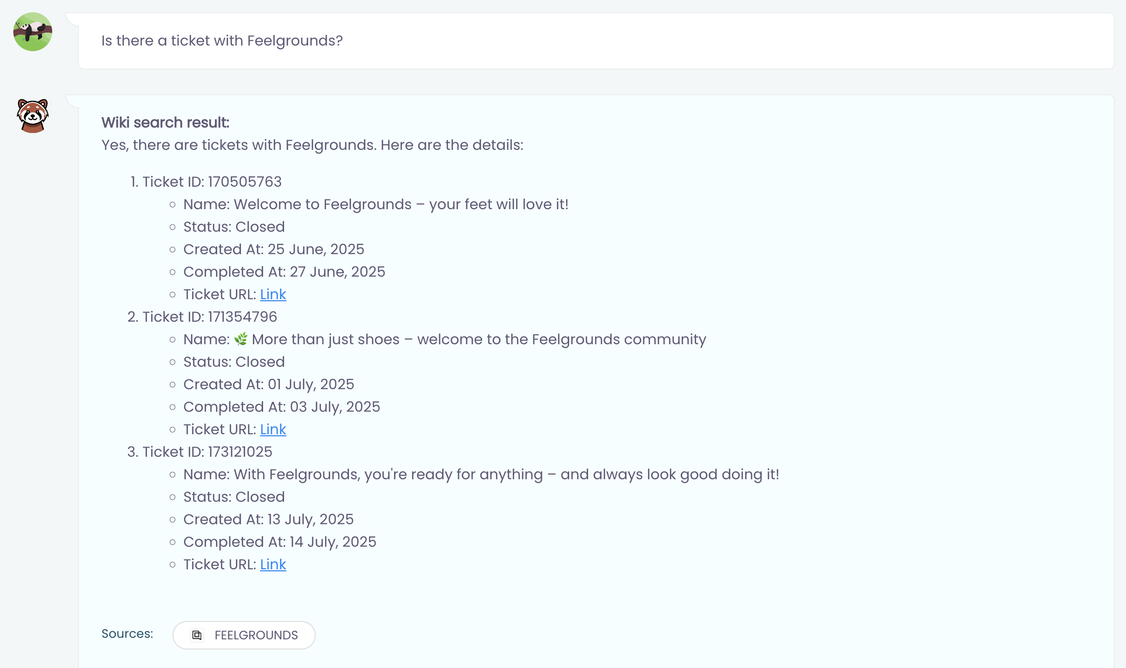
Task: Click the red panda bot avatar
Action: pos(33,116)
